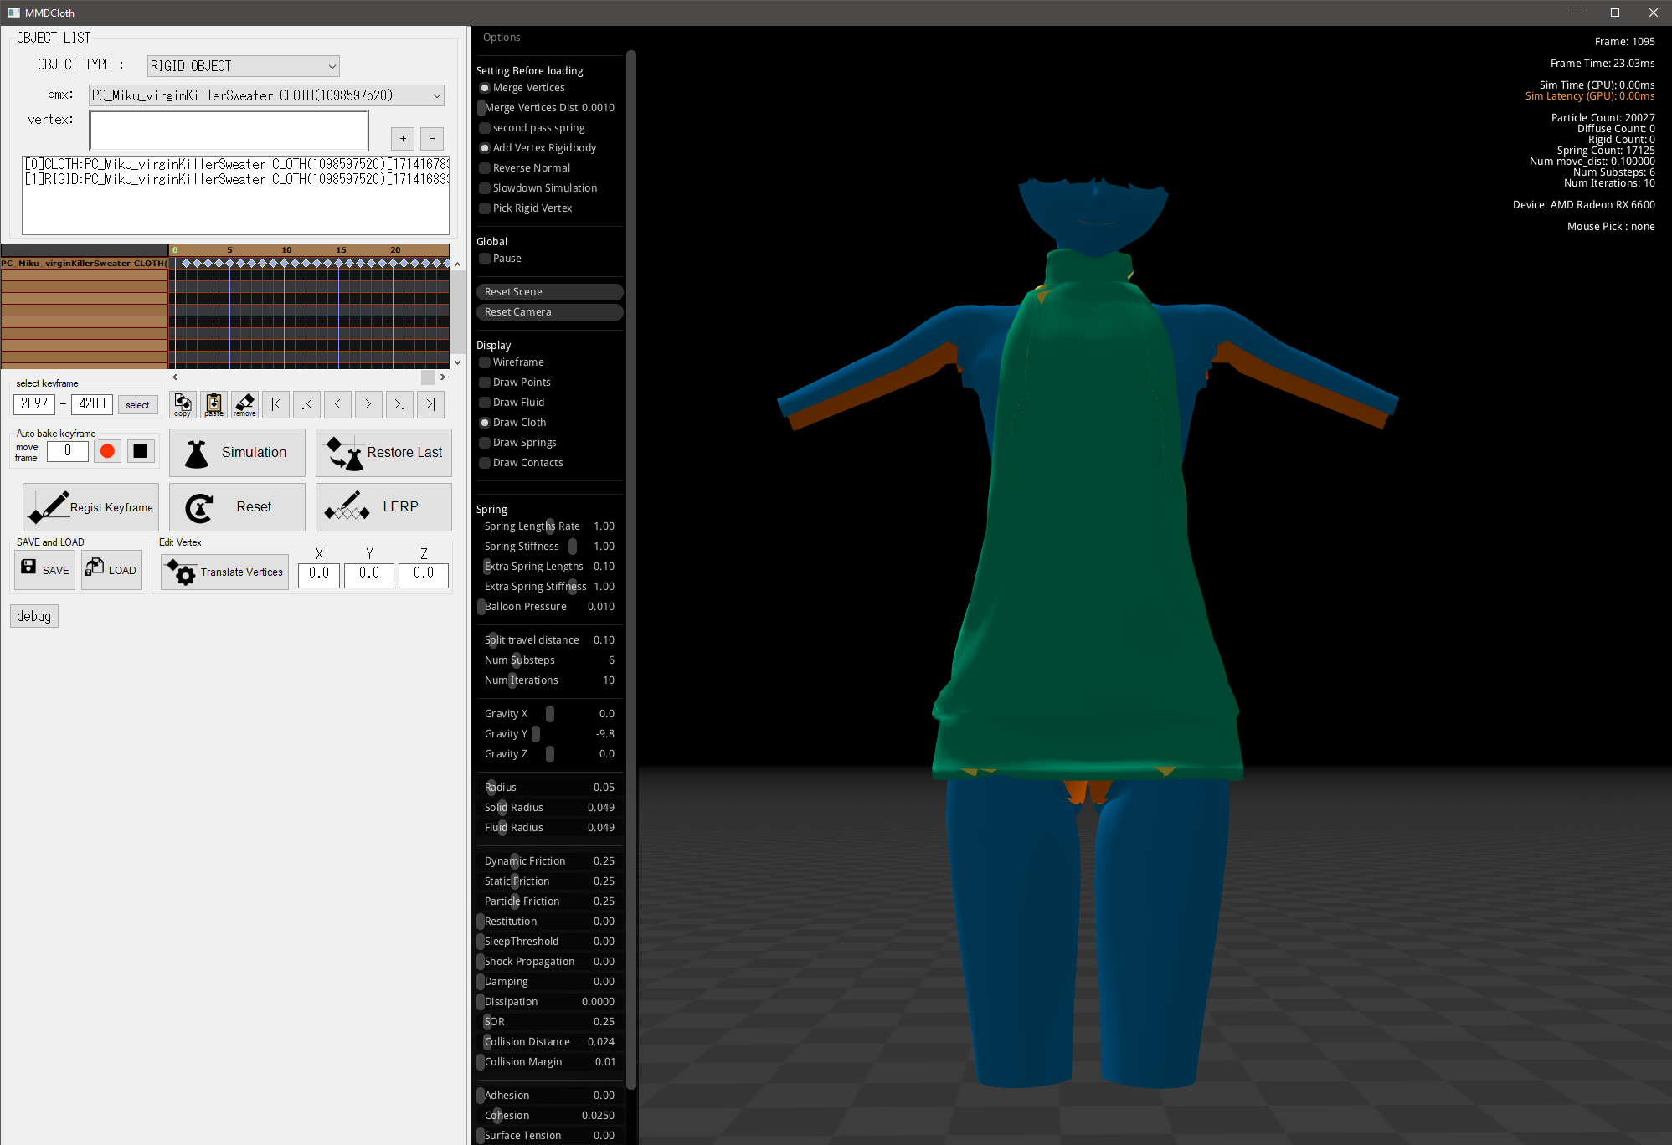Image resolution: width=1672 pixels, height=1145 pixels.
Task: Enable Draw Points display
Action: (485, 383)
